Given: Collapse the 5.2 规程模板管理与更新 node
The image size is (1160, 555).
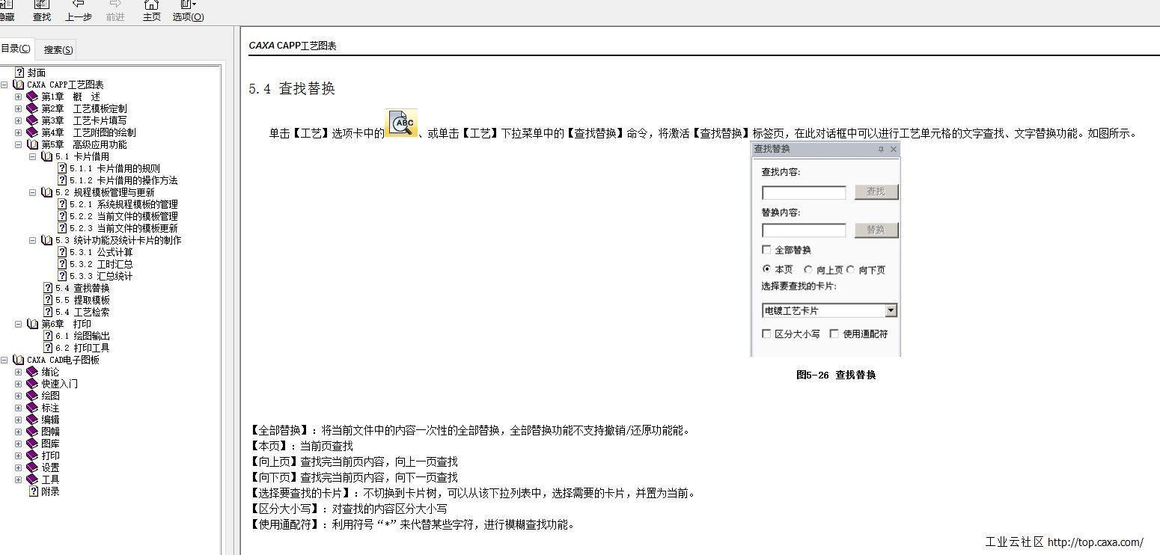Looking at the screenshot, I should 31,192.
